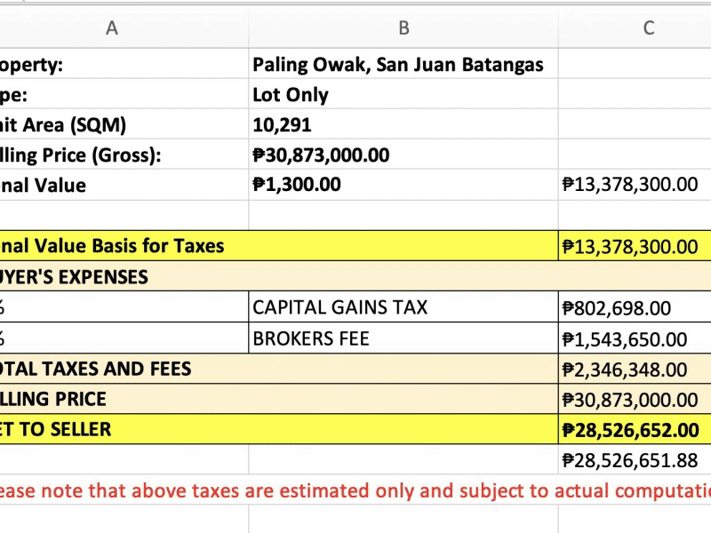This screenshot has height=533, width=711.
Task: Click the unit area value 10,291
Action: pyautogui.click(x=282, y=125)
